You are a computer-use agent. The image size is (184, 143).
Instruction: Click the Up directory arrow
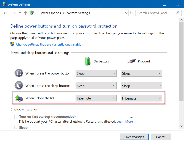tap(25, 13)
